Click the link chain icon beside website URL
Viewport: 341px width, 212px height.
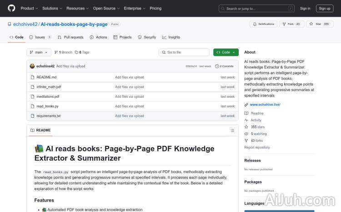[246, 105]
